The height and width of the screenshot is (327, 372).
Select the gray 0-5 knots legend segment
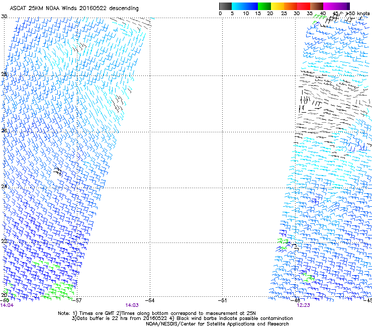click(225, 6)
